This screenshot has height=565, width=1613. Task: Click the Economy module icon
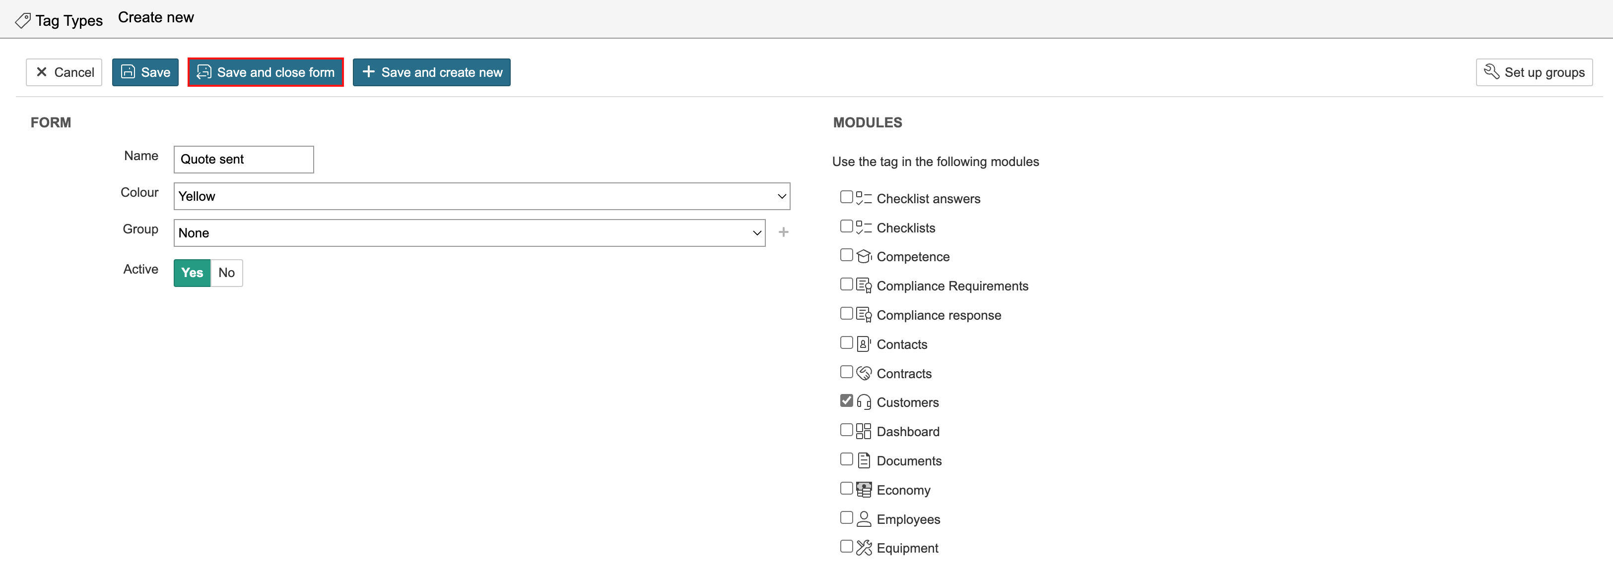864,489
